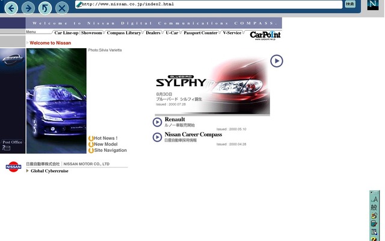Image resolution: width=385 pixels, height=241 pixels.
Task: Open the Post Office mail icon
Action: click(6, 148)
